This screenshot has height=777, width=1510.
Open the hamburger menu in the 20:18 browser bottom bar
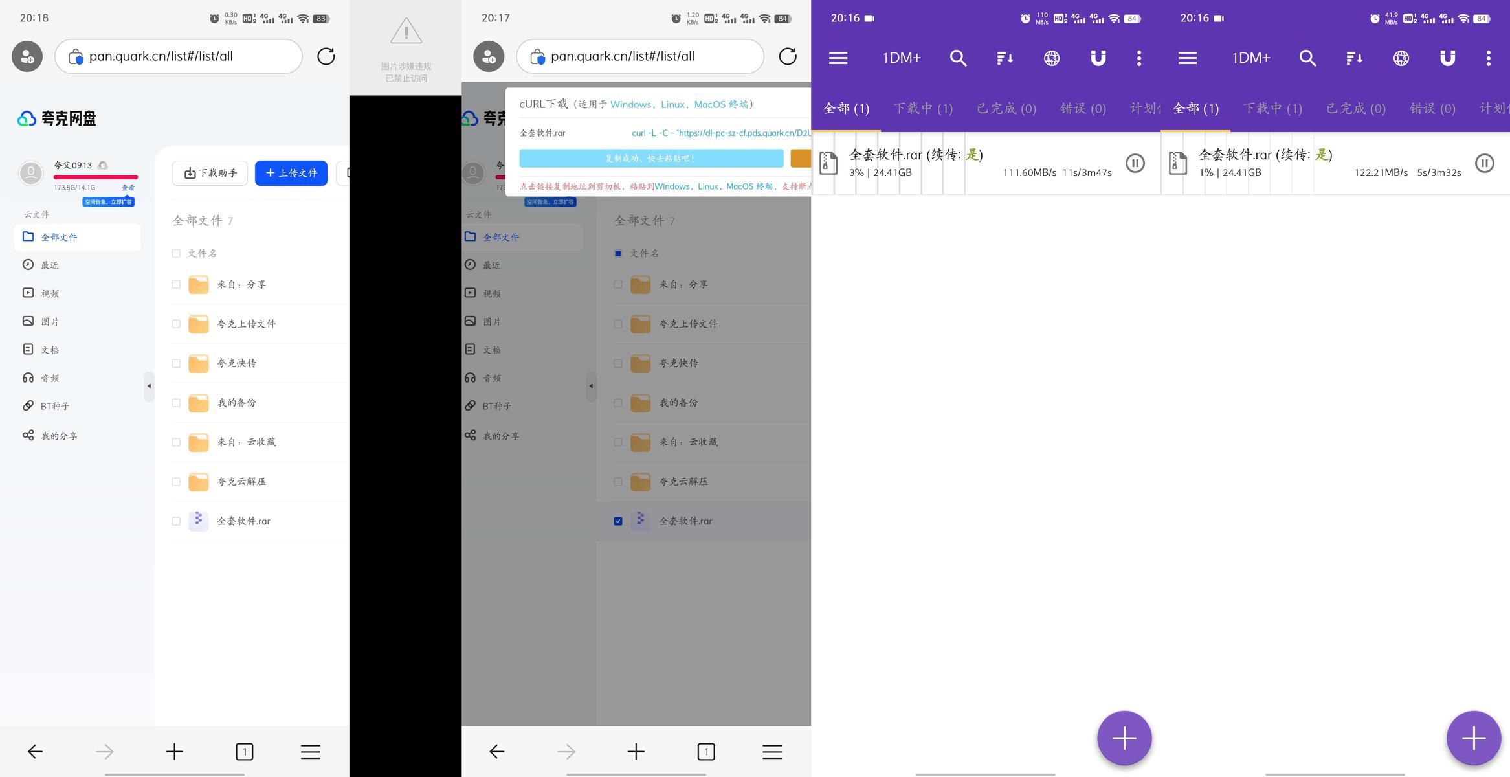311,751
